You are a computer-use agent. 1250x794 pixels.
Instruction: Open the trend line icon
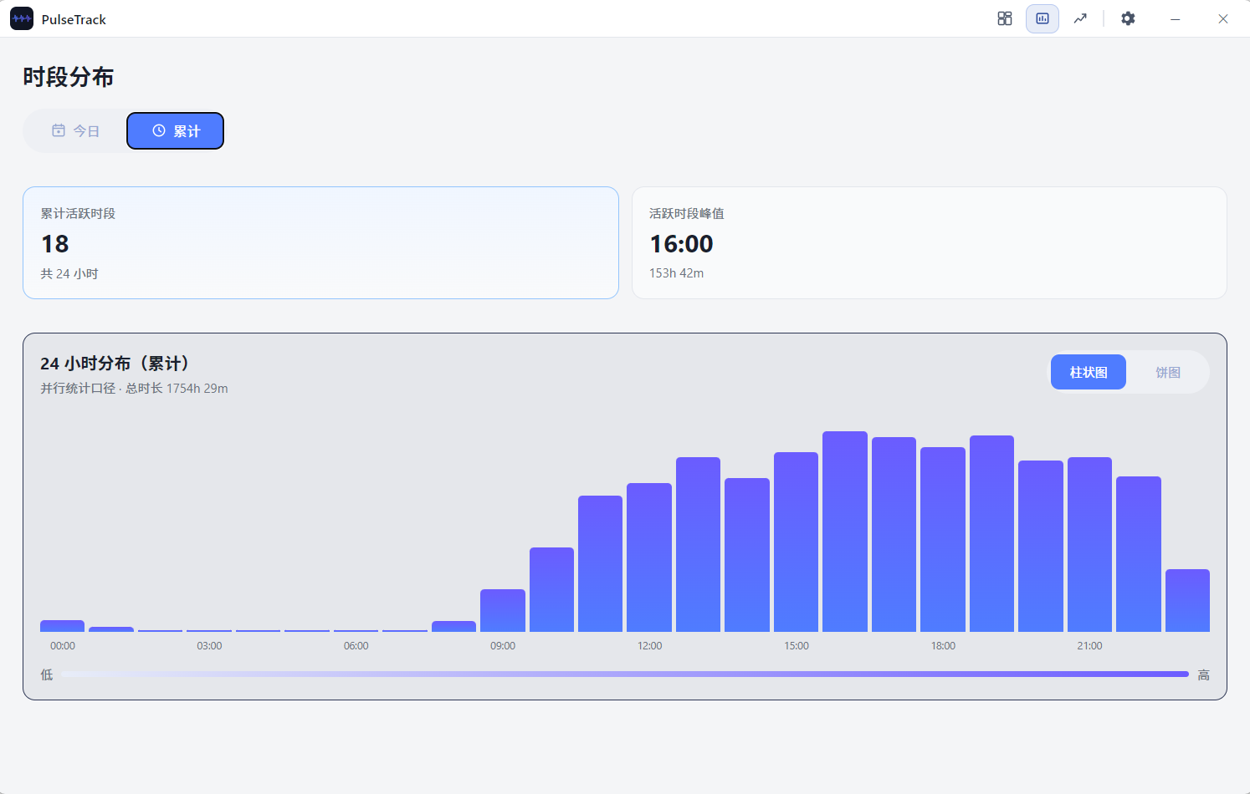1080,18
